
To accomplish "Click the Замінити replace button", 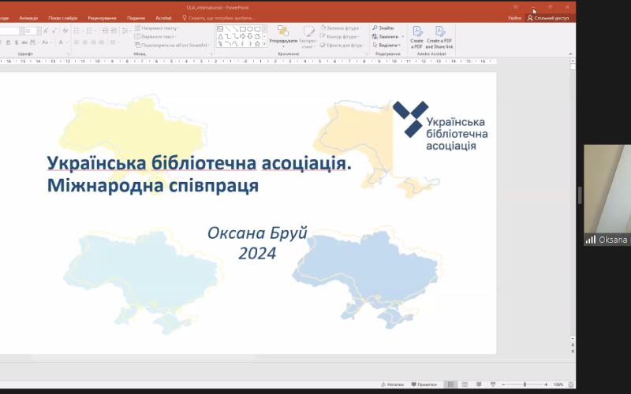I will [387, 36].
